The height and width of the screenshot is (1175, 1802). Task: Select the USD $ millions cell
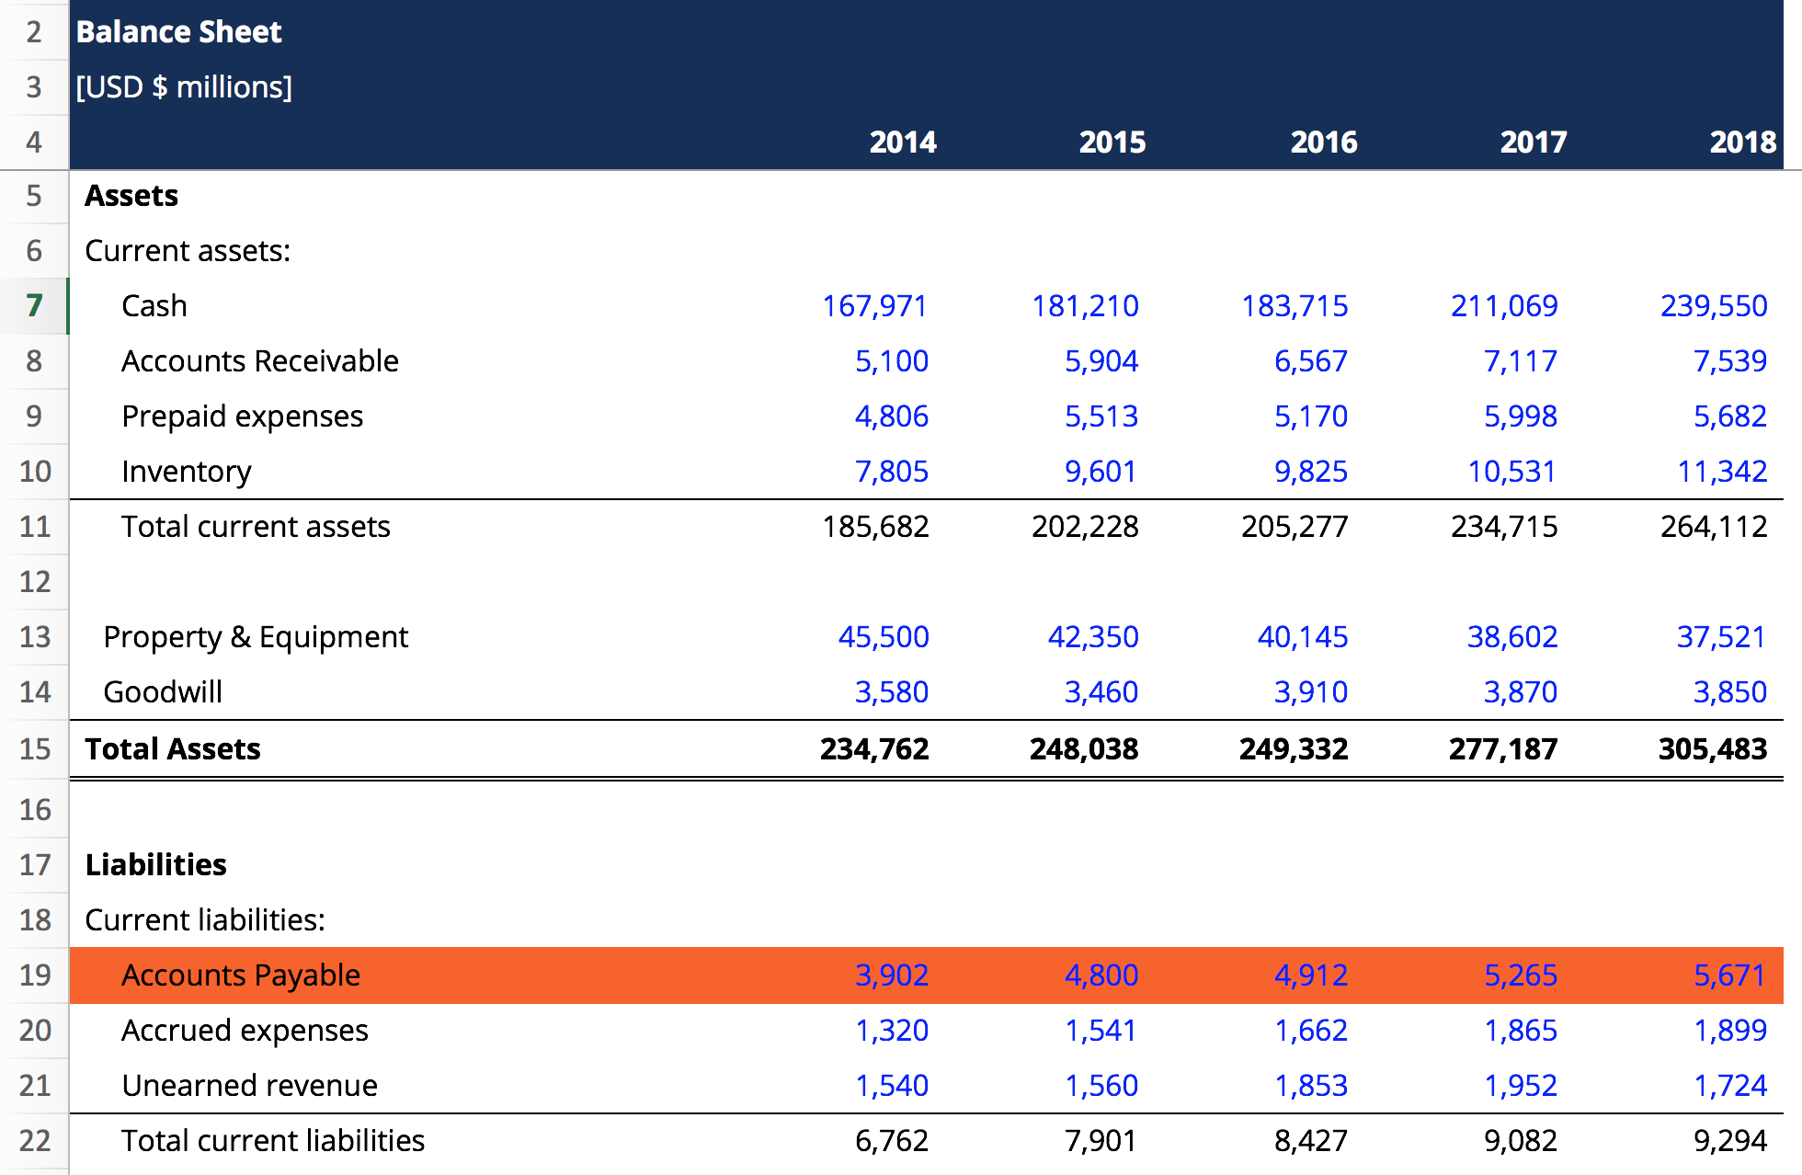pos(184,87)
